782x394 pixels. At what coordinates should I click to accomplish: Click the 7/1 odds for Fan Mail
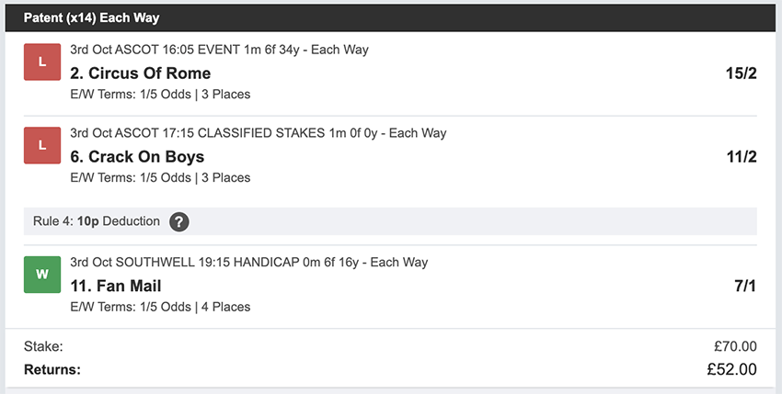click(744, 286)
